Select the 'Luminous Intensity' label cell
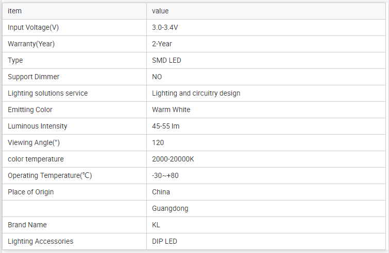The height and width of the screenshot is (253, 389). pyautogui.click(x=37, y=126)
